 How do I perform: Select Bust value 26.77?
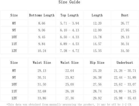125,23
